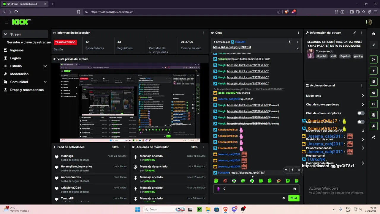Toggle Chat de solo-emotes switch
Screen dimensions: 380x214
pyautogui.click(x=361, y=122)
